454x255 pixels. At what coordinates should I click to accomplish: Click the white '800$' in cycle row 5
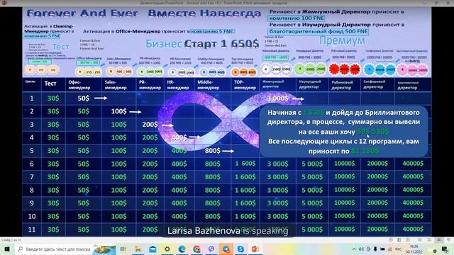tap(213, 151)
